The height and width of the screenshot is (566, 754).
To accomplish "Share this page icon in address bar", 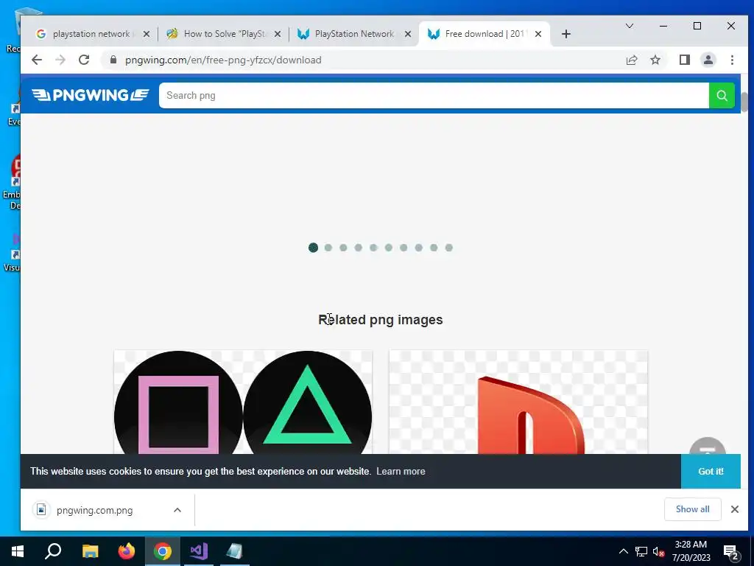I will coord(631,60).
